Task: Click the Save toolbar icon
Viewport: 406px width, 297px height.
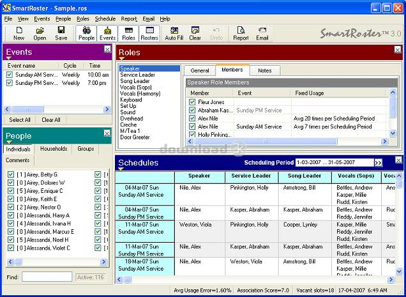Action: 61,33
